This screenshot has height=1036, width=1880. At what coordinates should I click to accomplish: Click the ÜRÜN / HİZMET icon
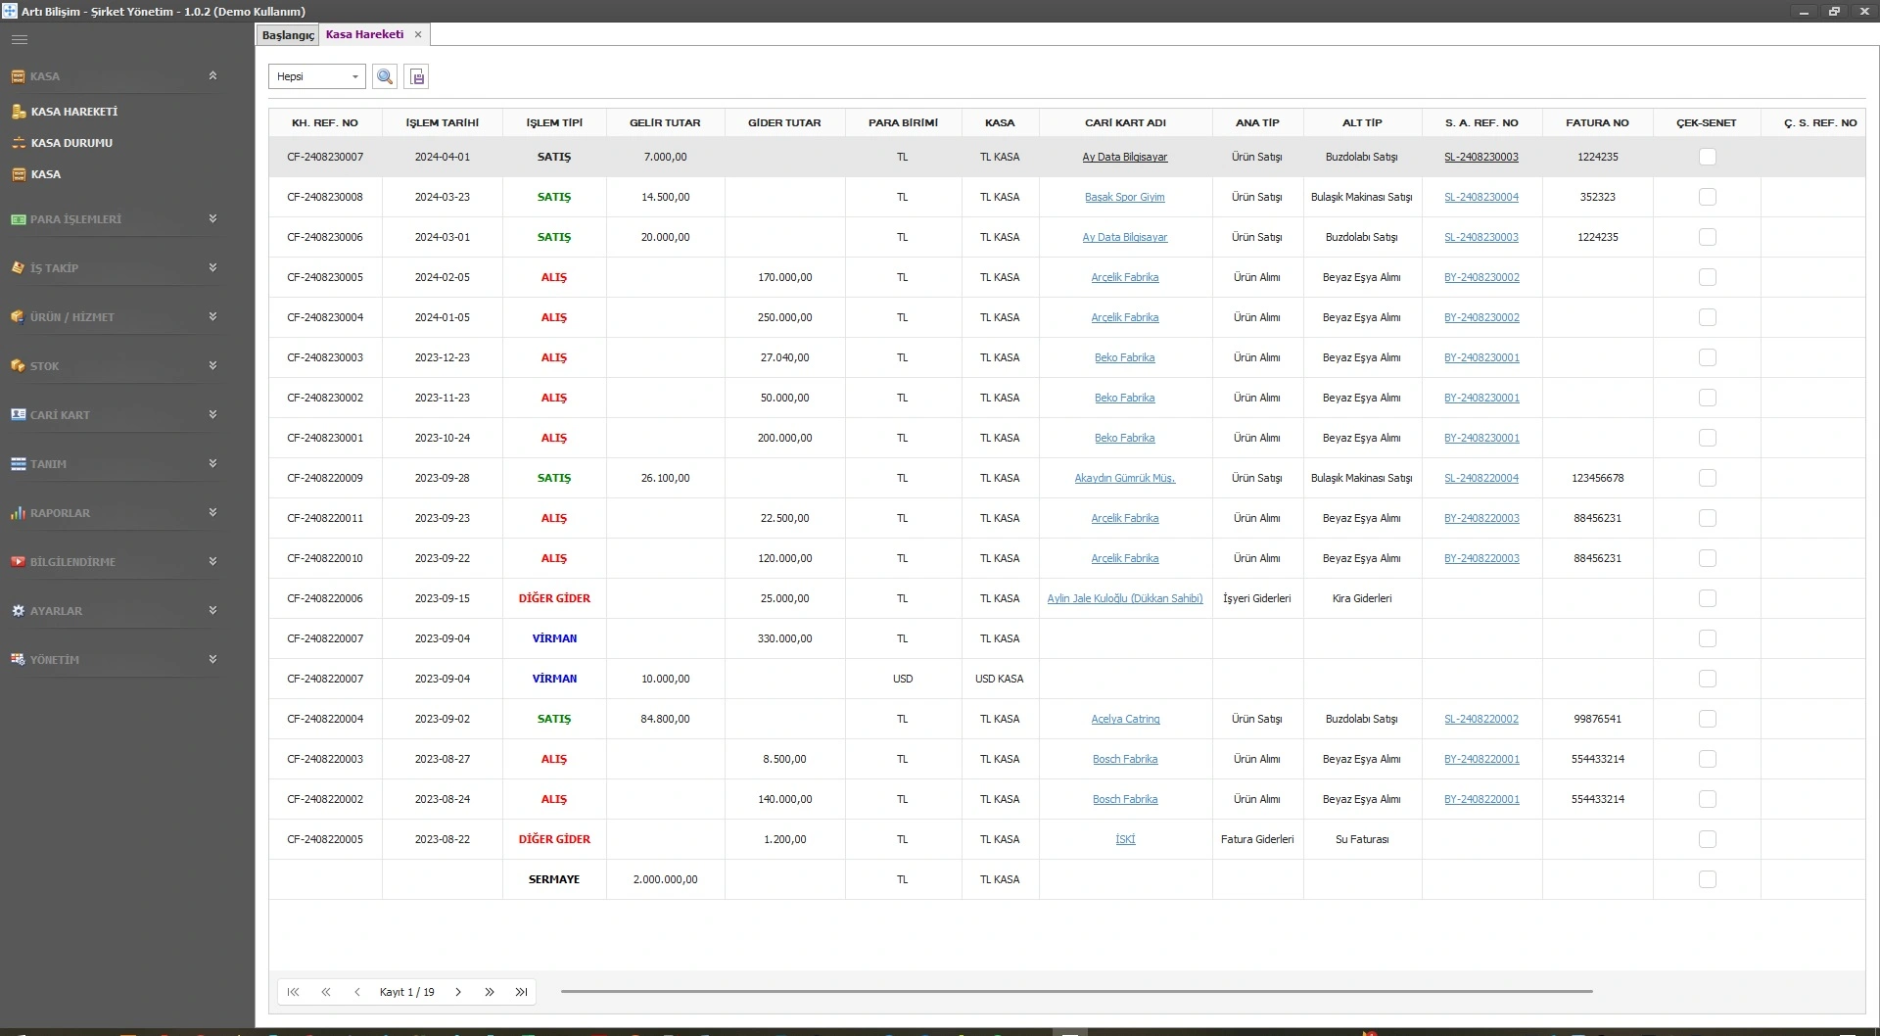(18, 317)
